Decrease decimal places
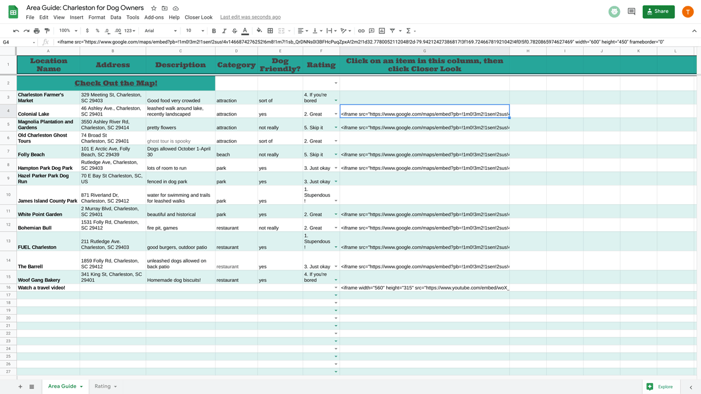The image size is (701, 394). click(107, 31)
